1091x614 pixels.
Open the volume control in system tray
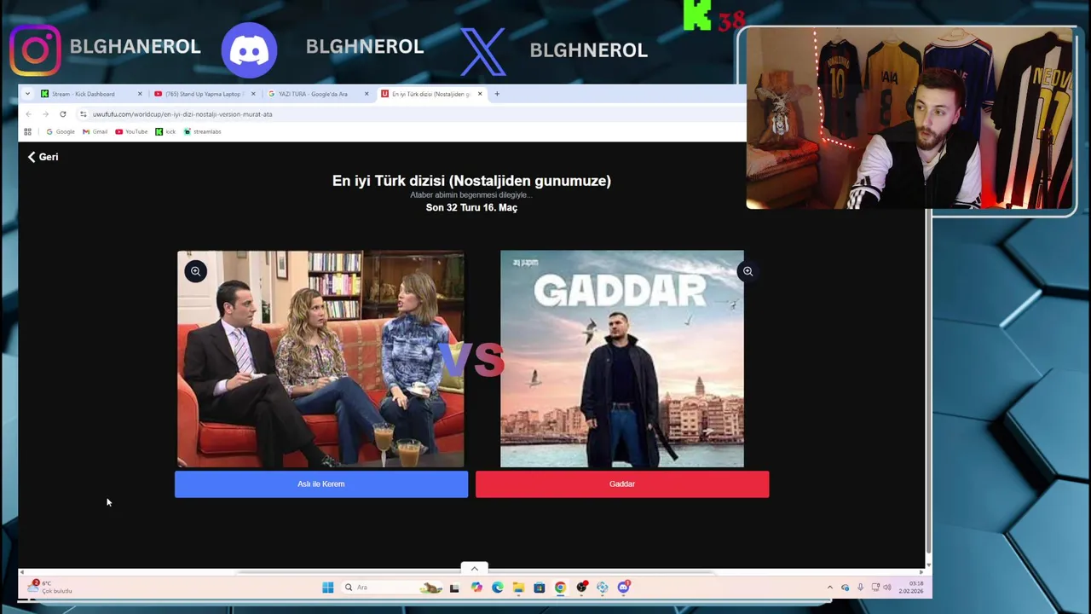point(887,587)
